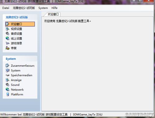Open the Datei menu
The height and width of the screenshot is (118, 155).
pos(6,8)
